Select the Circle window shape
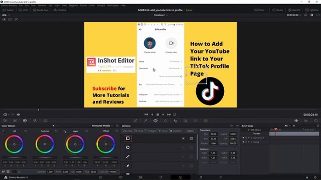The height and width of the screenshot is (180, 321). tap(128, 147)
